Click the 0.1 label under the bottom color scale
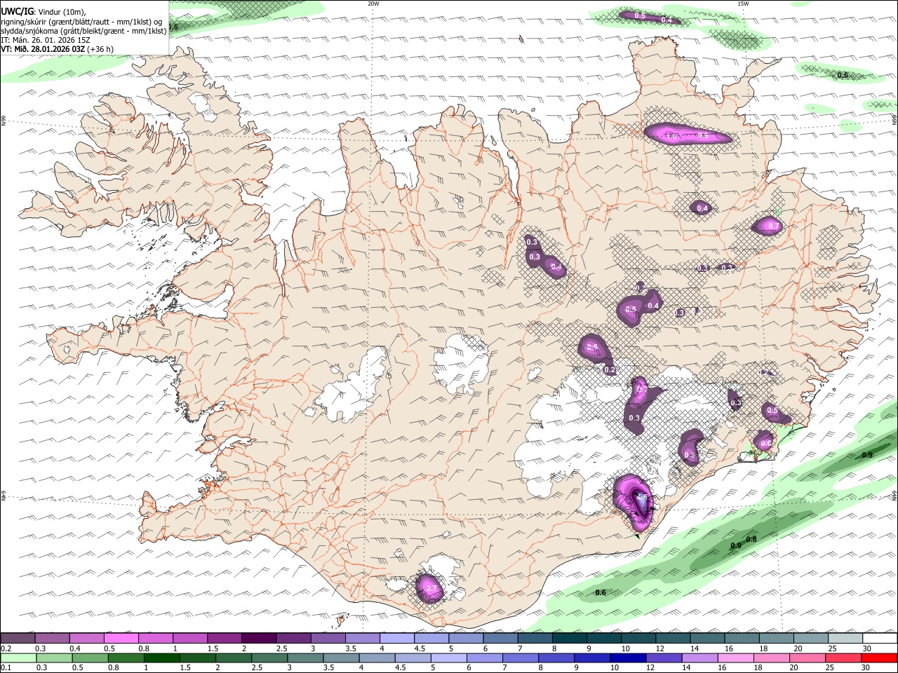The width and height of the screenshot is (898, 673). pos(6,667)
